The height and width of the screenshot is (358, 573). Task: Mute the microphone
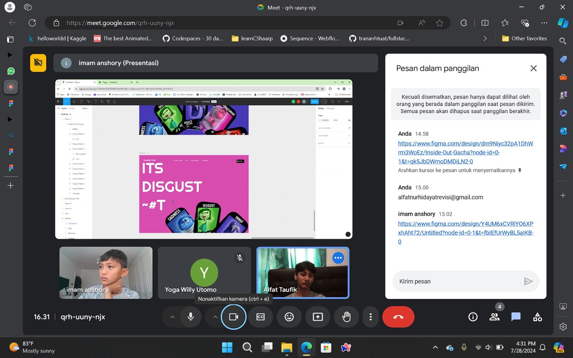[191, 316]
